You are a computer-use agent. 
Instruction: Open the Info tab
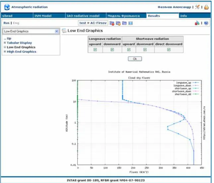195,16
